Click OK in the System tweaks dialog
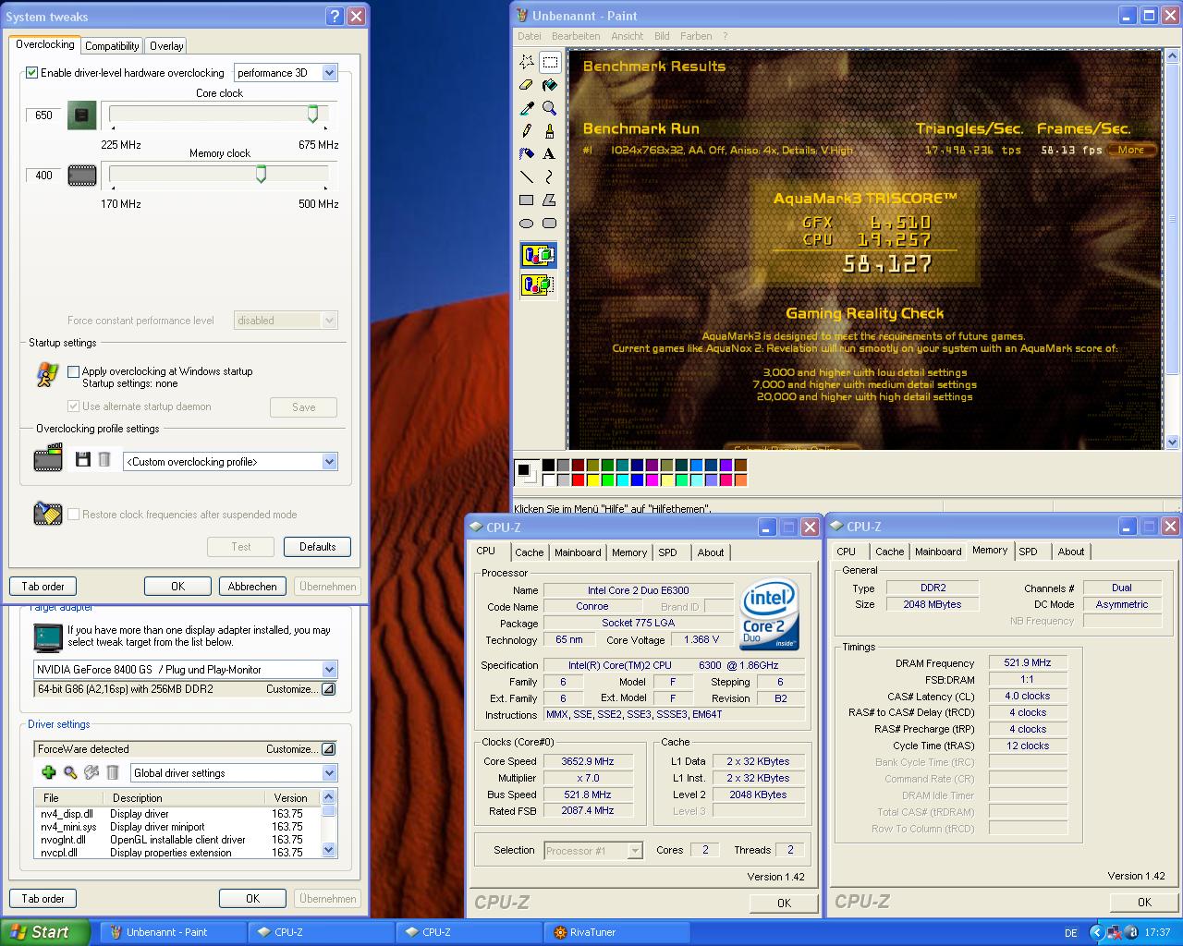 [x=177, y=587]
